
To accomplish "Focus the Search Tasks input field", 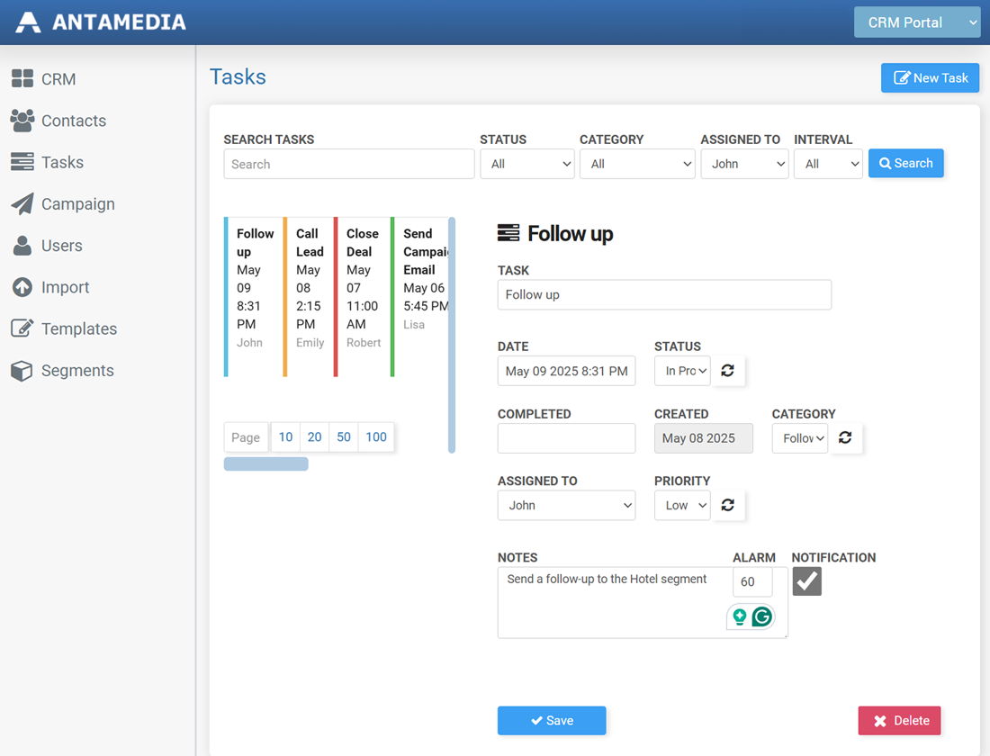I will pos(349,164).
